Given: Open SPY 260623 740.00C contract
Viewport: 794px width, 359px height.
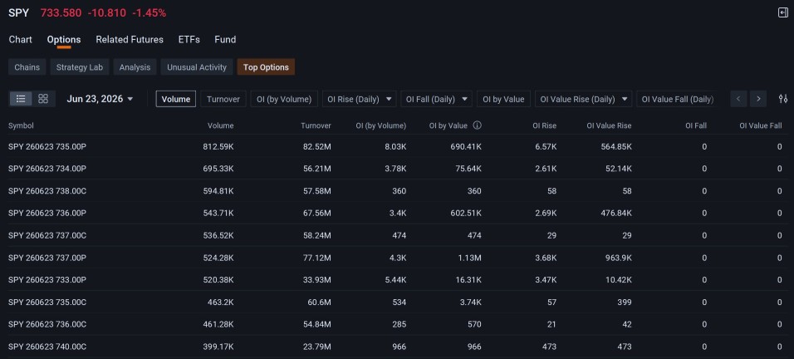Looking at the screenshot, I should 47,347.
